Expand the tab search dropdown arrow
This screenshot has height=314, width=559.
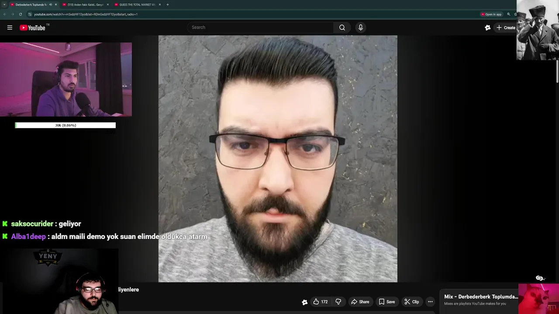click(x=4, y=4)
